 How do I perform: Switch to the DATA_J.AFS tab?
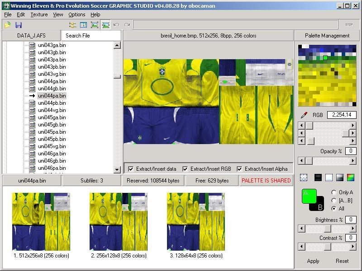(31, 36)
